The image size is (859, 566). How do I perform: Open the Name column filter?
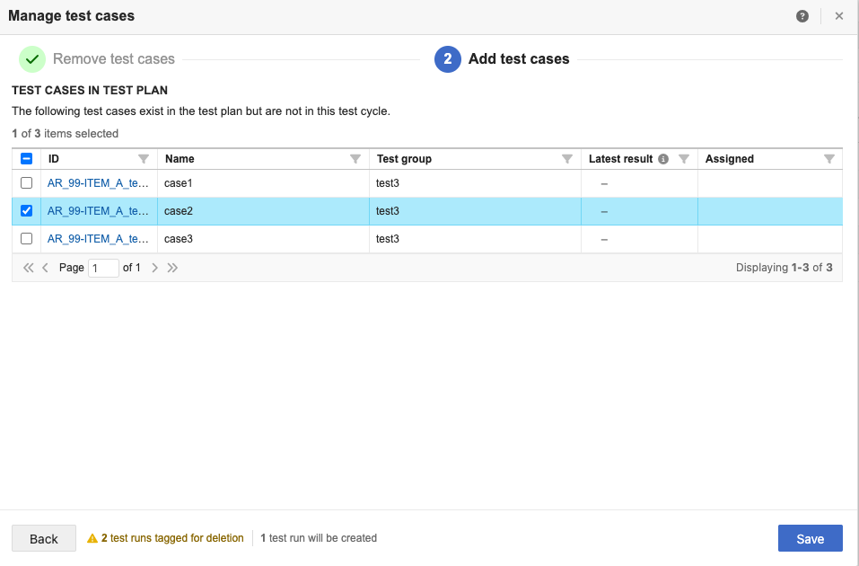coord(355,159)
